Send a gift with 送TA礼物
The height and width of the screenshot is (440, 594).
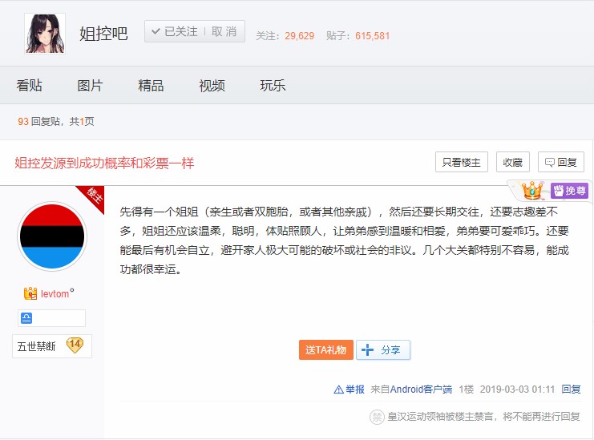click(x=325, y=350)
